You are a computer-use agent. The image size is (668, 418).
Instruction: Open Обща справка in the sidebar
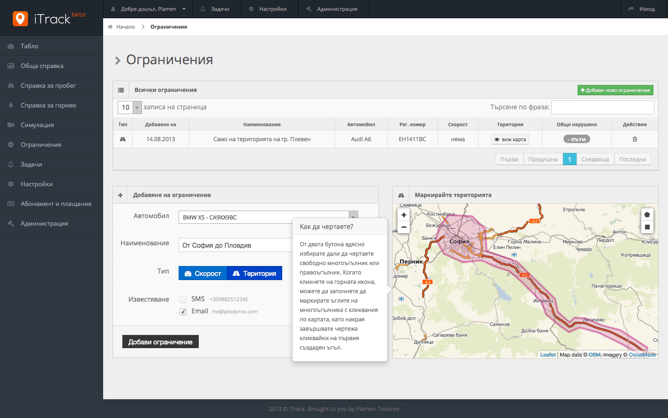pyautogui.click(x=52, y=66)
